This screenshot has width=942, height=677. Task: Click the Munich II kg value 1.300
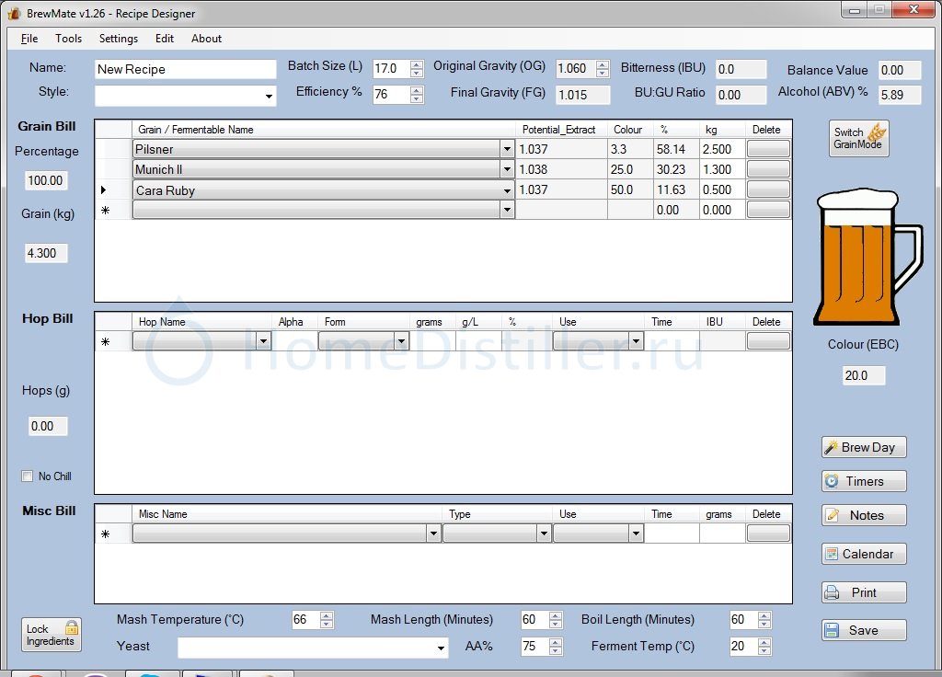pyautogui.click(x=721, y=169)
